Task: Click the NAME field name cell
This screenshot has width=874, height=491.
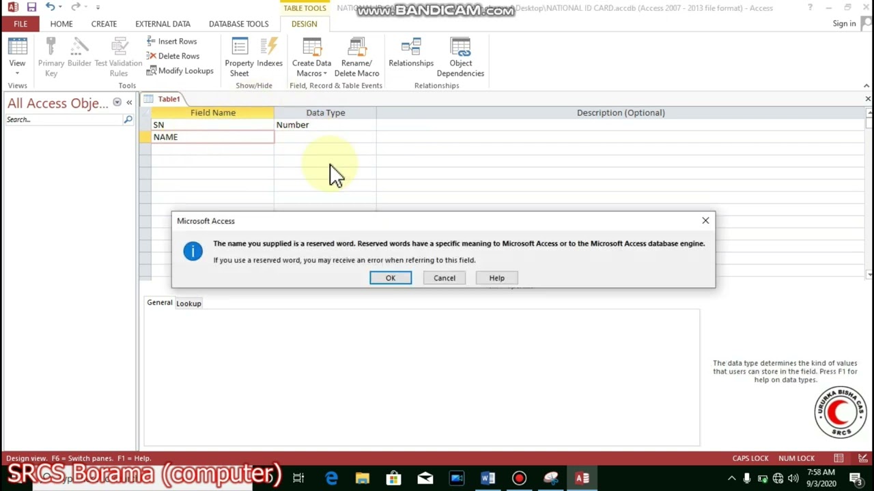Action: coord(212,137)
